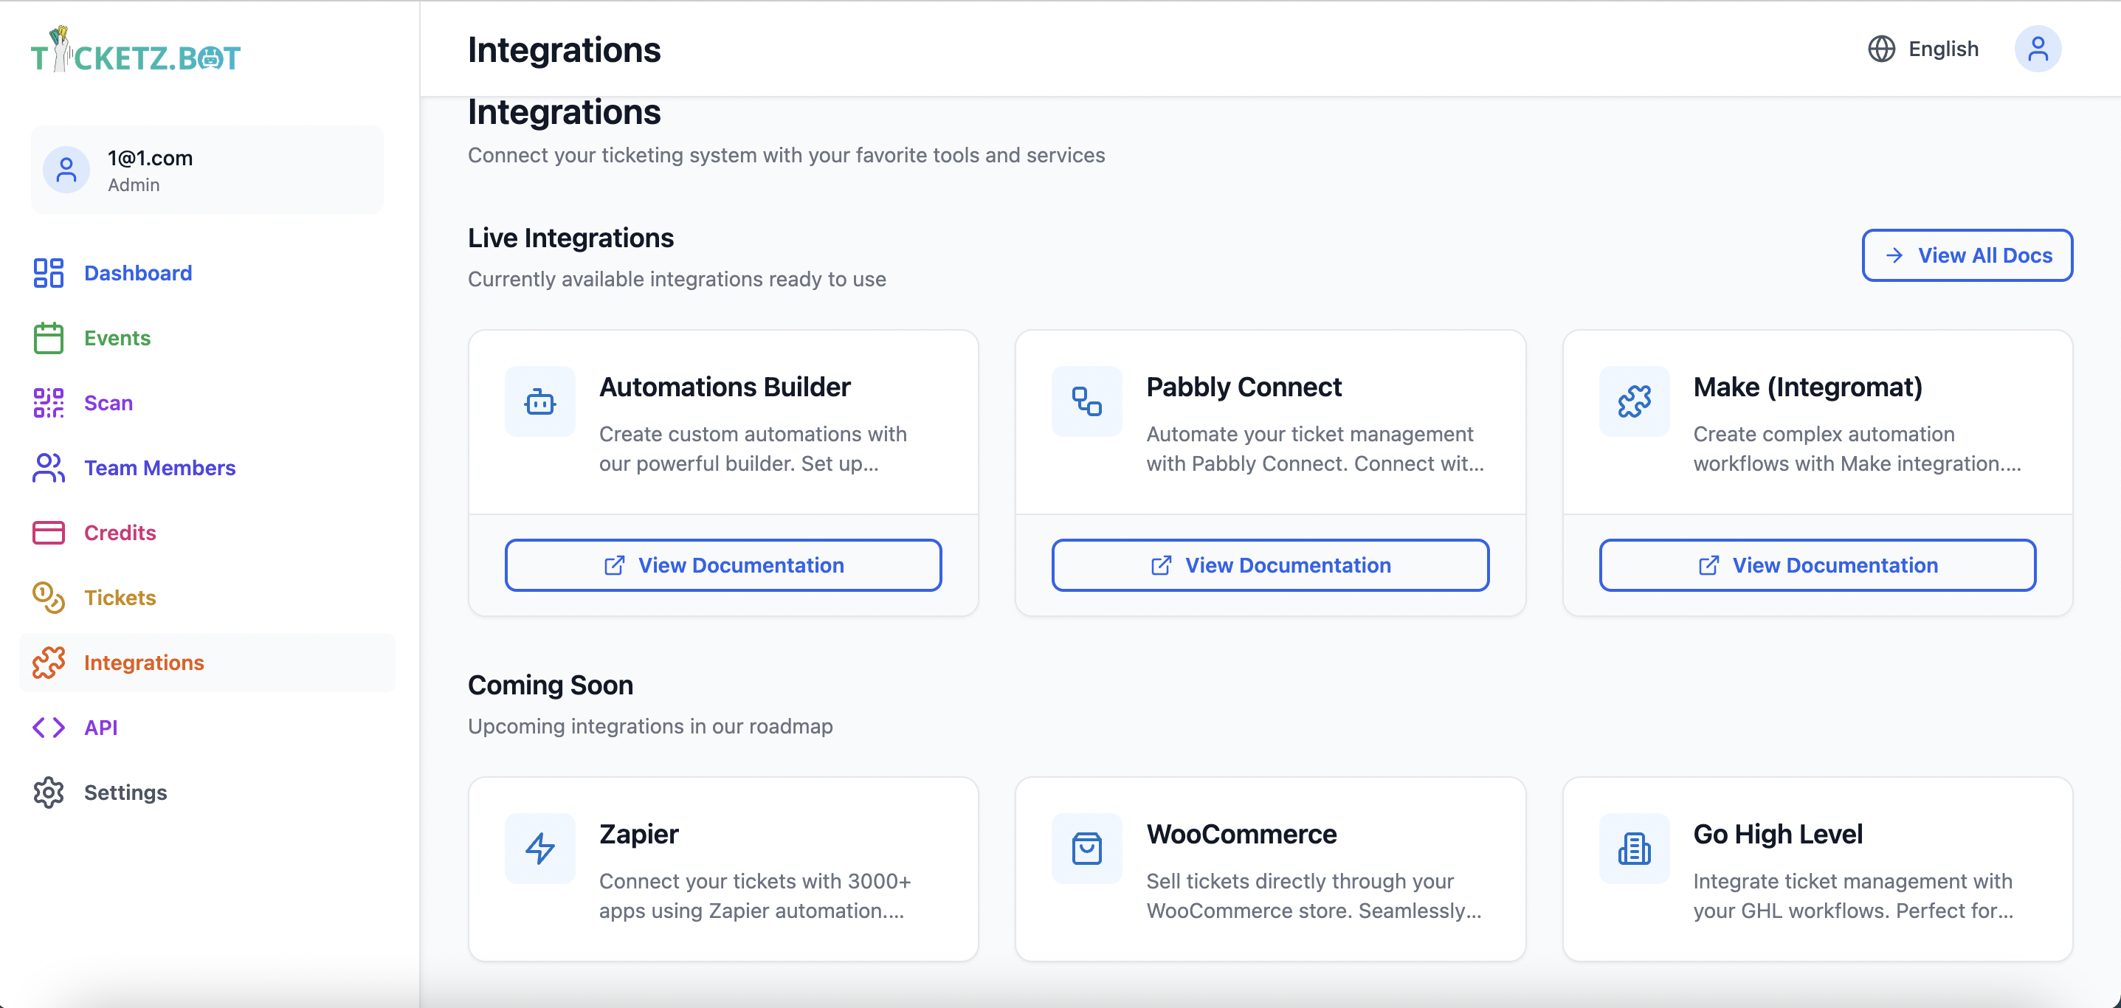The height and width of the screenshot is (1008, 2121).
Task: Click the View All Docs button
Action: tap(1967, 256)
